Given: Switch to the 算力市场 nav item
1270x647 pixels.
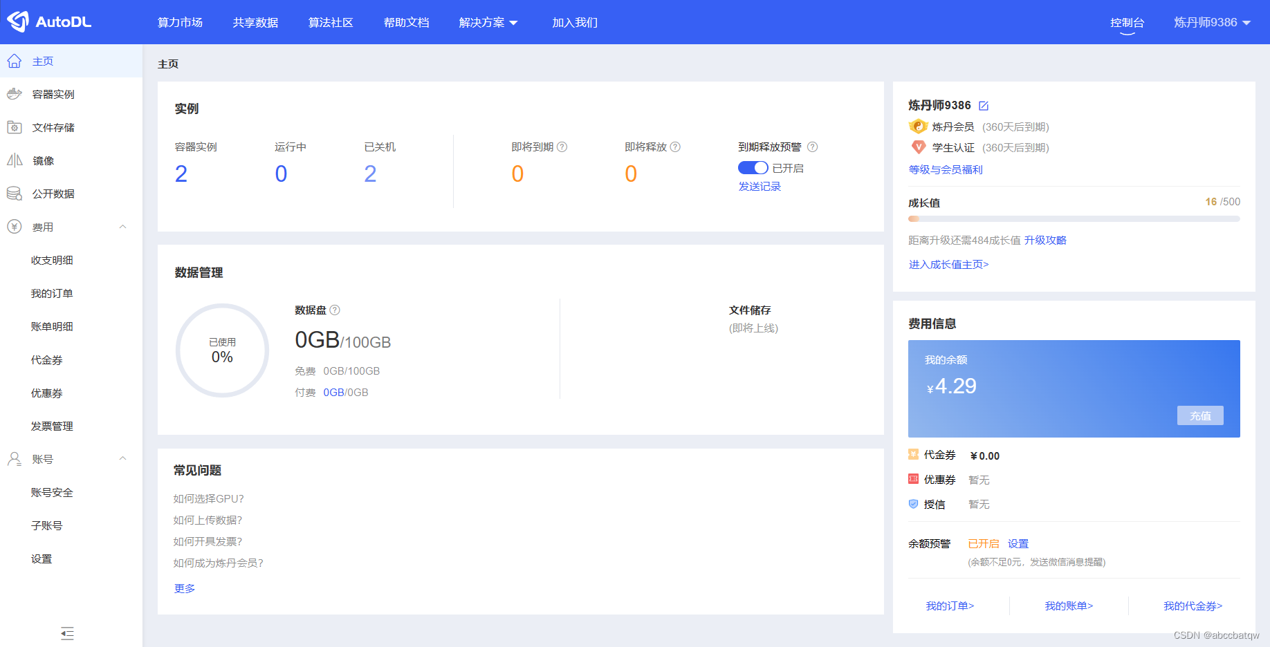Looking at the screenshot, I should 180,22.
